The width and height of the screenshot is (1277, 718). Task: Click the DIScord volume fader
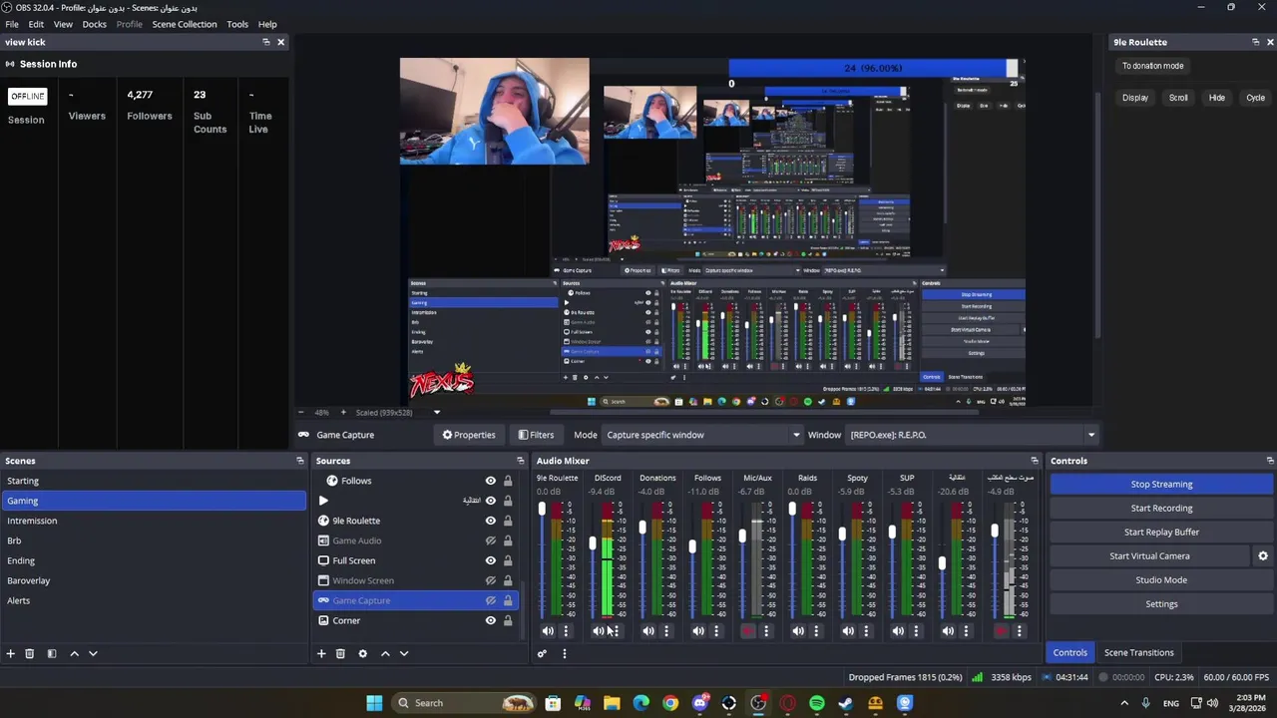(x=593, y=544)
